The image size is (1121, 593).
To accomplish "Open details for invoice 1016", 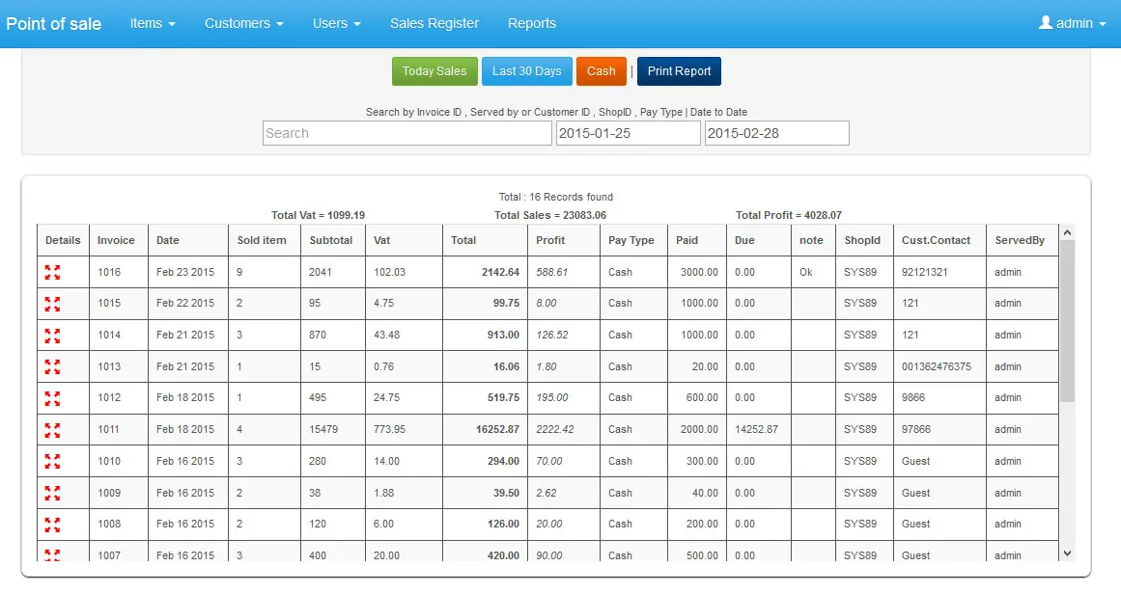I will tap(52, 272).
